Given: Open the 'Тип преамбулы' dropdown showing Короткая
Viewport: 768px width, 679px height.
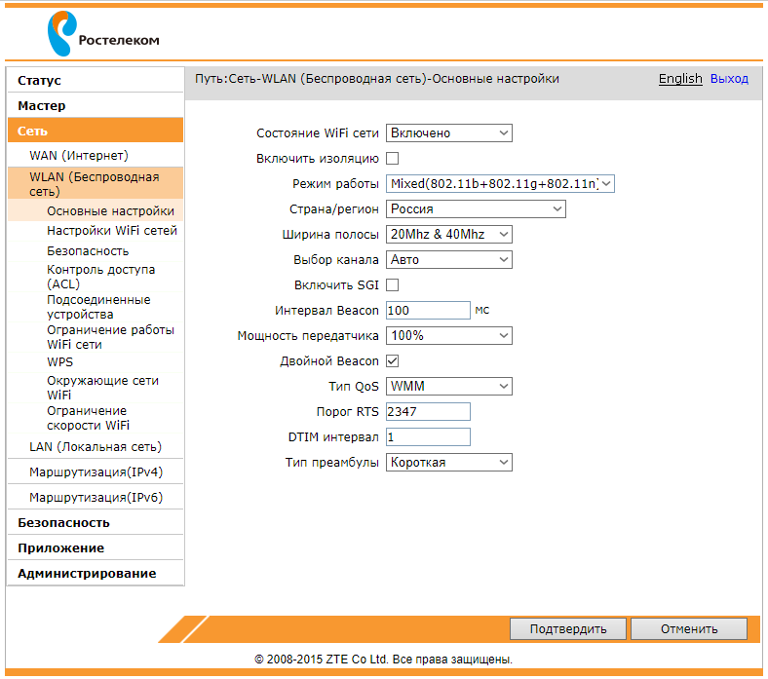Looking at the screenshot, I should (x=449, y=463).
